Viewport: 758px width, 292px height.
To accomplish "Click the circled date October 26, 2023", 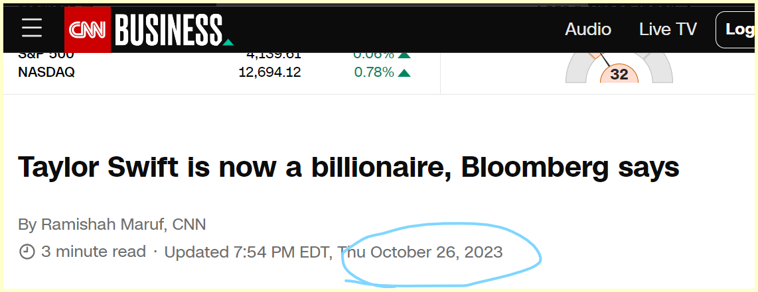I will 436,252.
